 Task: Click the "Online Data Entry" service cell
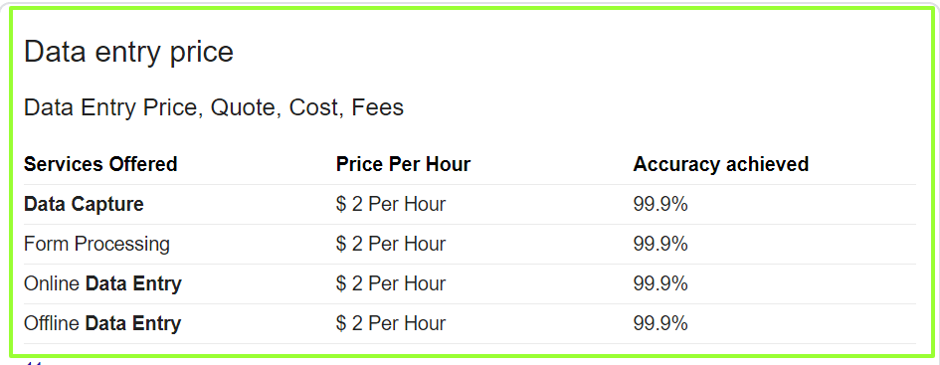pyautogui.click(x=102, y=284)
